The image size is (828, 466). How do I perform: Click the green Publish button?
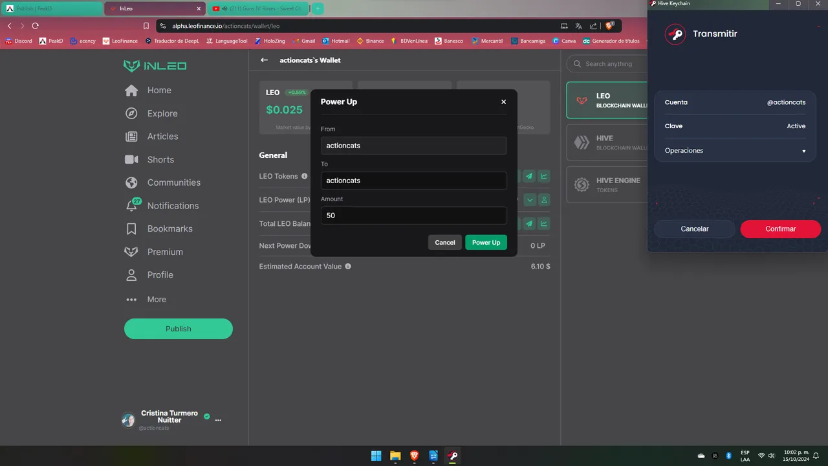pos(179,329)
